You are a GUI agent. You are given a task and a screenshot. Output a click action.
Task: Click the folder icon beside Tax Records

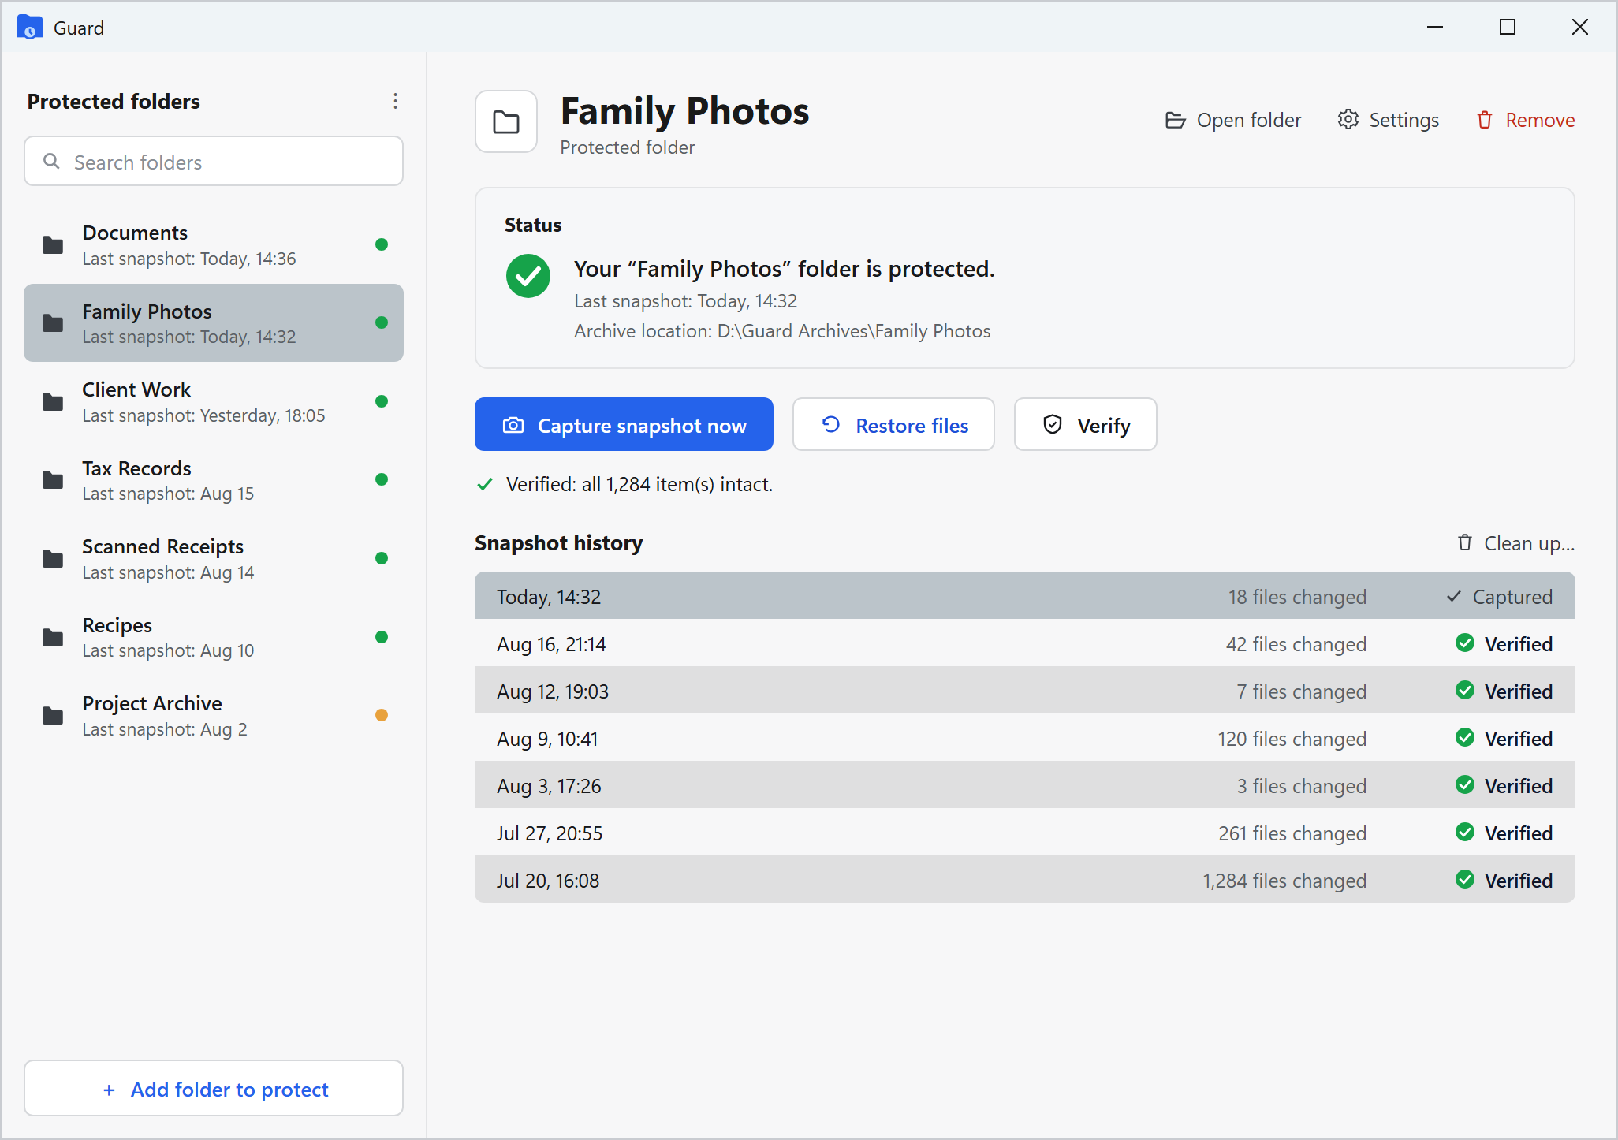53,480
